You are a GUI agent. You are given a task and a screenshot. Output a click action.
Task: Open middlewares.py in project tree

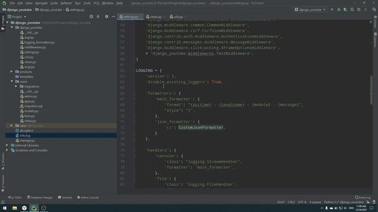click(35, 47)
